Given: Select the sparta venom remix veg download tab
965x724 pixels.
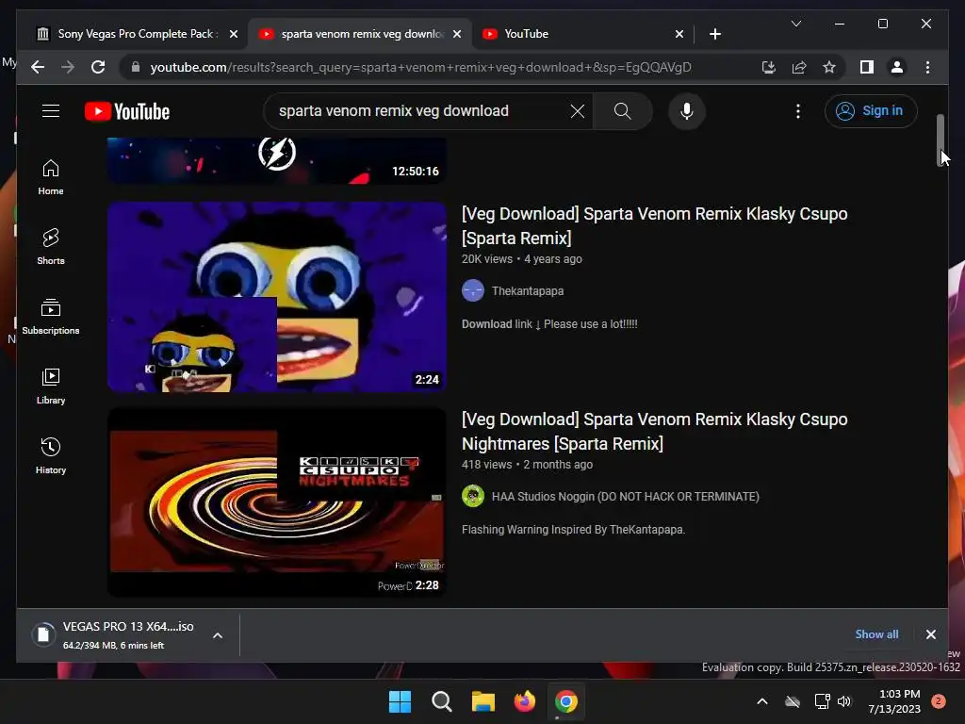Looking at the screenshot, I should (361, 34).
